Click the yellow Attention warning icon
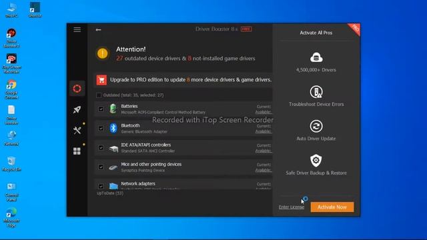Image resolution: width=427 pixels, height=240 pixels. (103, 53)
